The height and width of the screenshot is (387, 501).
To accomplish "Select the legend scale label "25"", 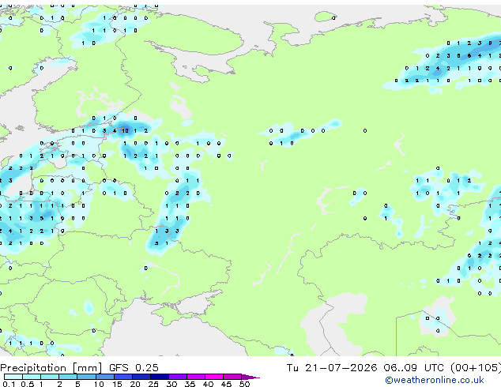I will point(153,384).
